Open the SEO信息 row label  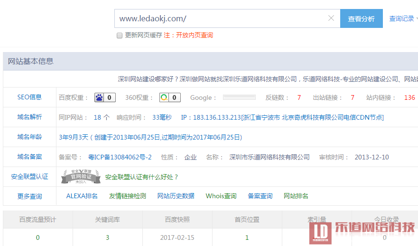(x=29, y=97)
